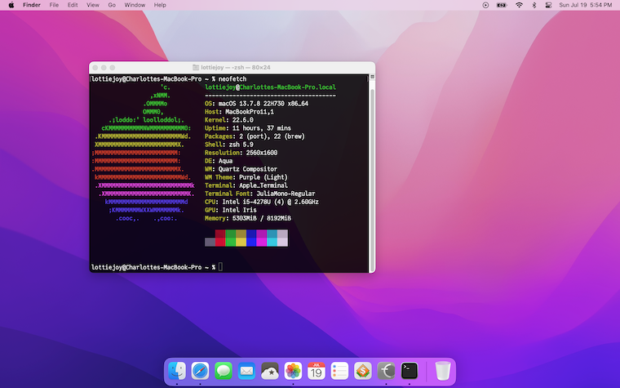Click the bright cyan swatch in neofetch palette
Image resolution: width=620 pixels, height=388 pixels.
[x=272, y=242]
